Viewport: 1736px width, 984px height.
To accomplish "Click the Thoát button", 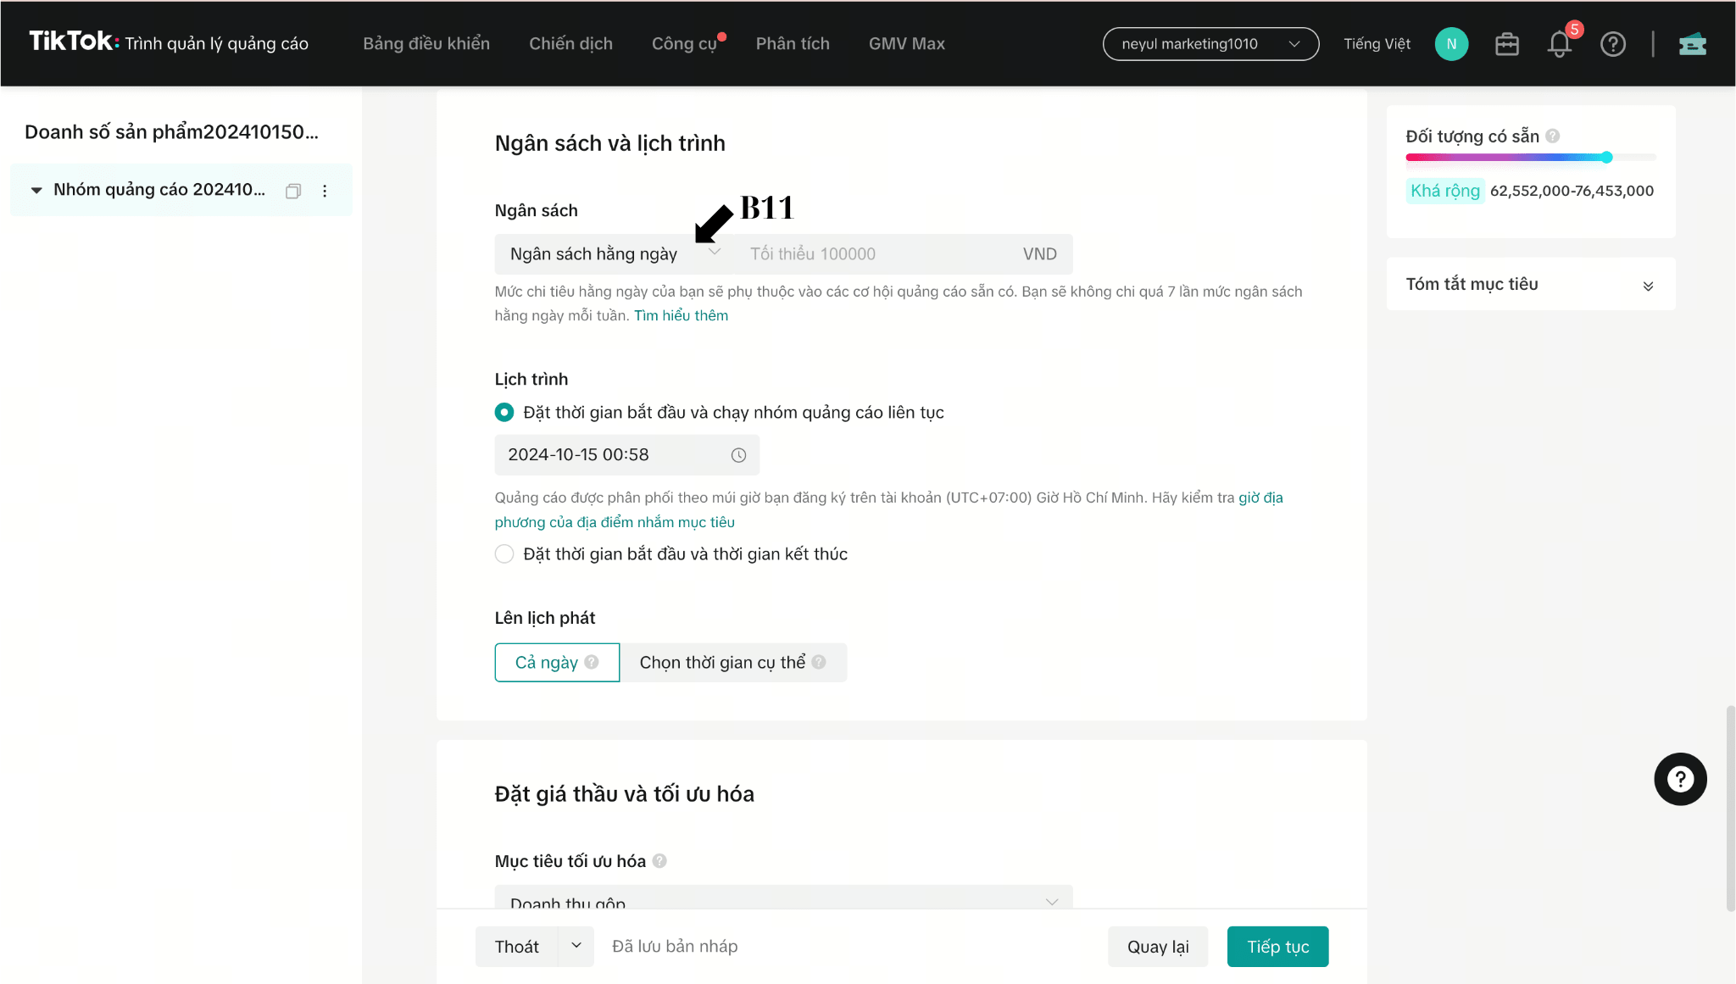I will [516, 947].
